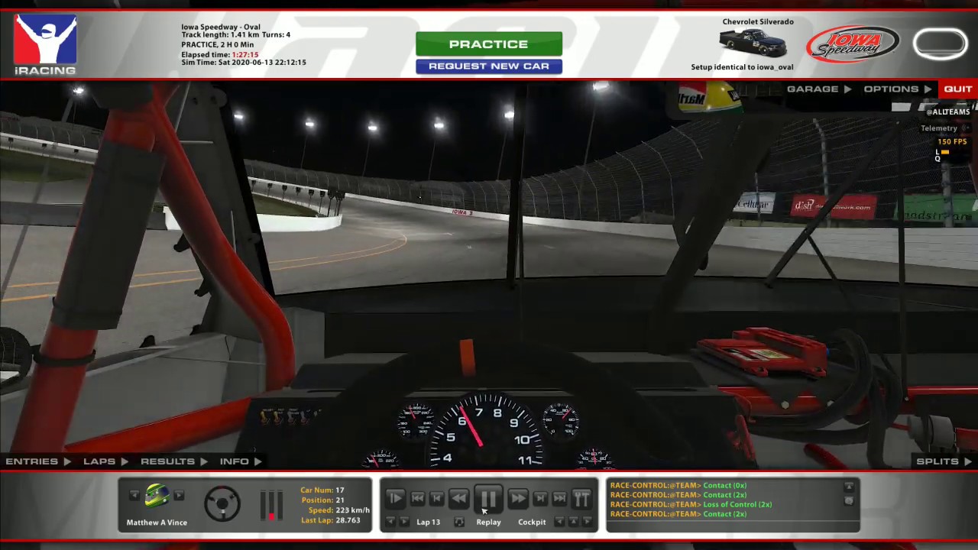This screenshot has width=978, height=550.
Task: Expand the Results panel
Action: [174, 461]
